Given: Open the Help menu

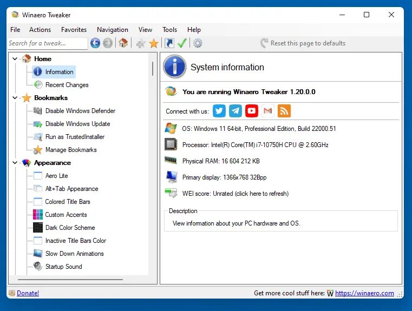Looking at the screenshot, I should [194, 30].
